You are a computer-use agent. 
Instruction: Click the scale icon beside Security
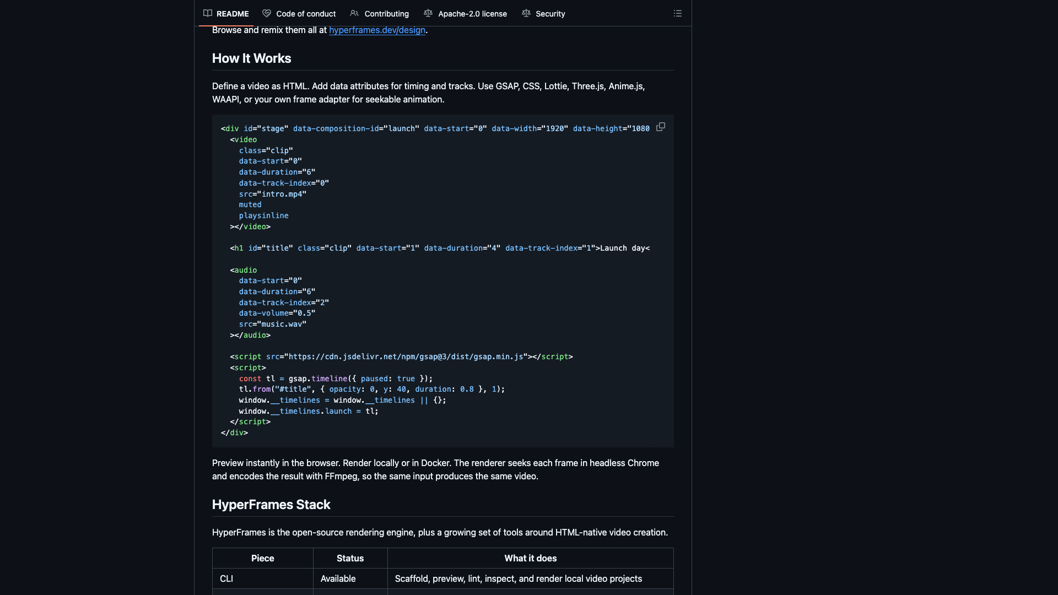pyautogui.click(x=526, y=13)
